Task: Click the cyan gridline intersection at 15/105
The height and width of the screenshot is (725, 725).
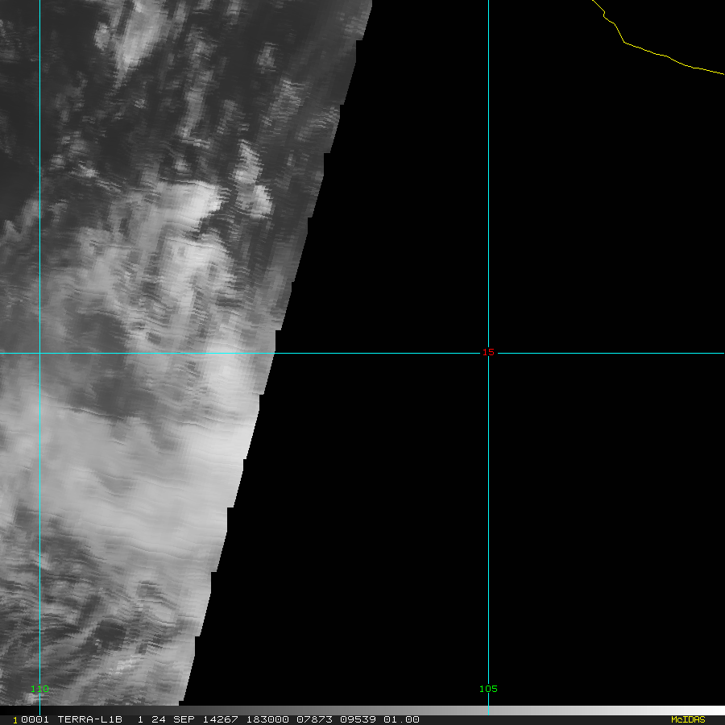Action: (x=488, y=353)
